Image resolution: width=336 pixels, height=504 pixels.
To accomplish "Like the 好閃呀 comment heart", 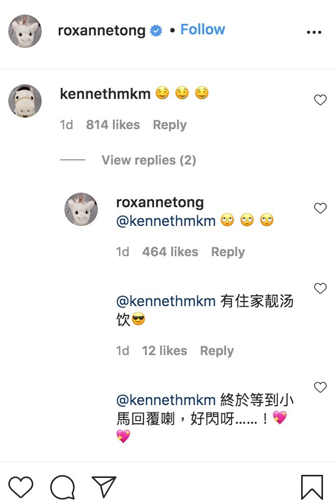I will (x=320, y=387).
